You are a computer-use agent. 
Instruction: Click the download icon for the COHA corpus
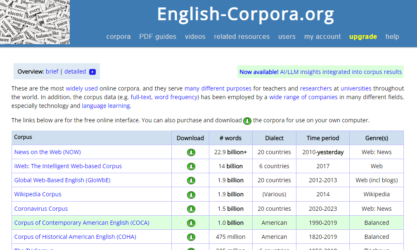pos(191,237)
